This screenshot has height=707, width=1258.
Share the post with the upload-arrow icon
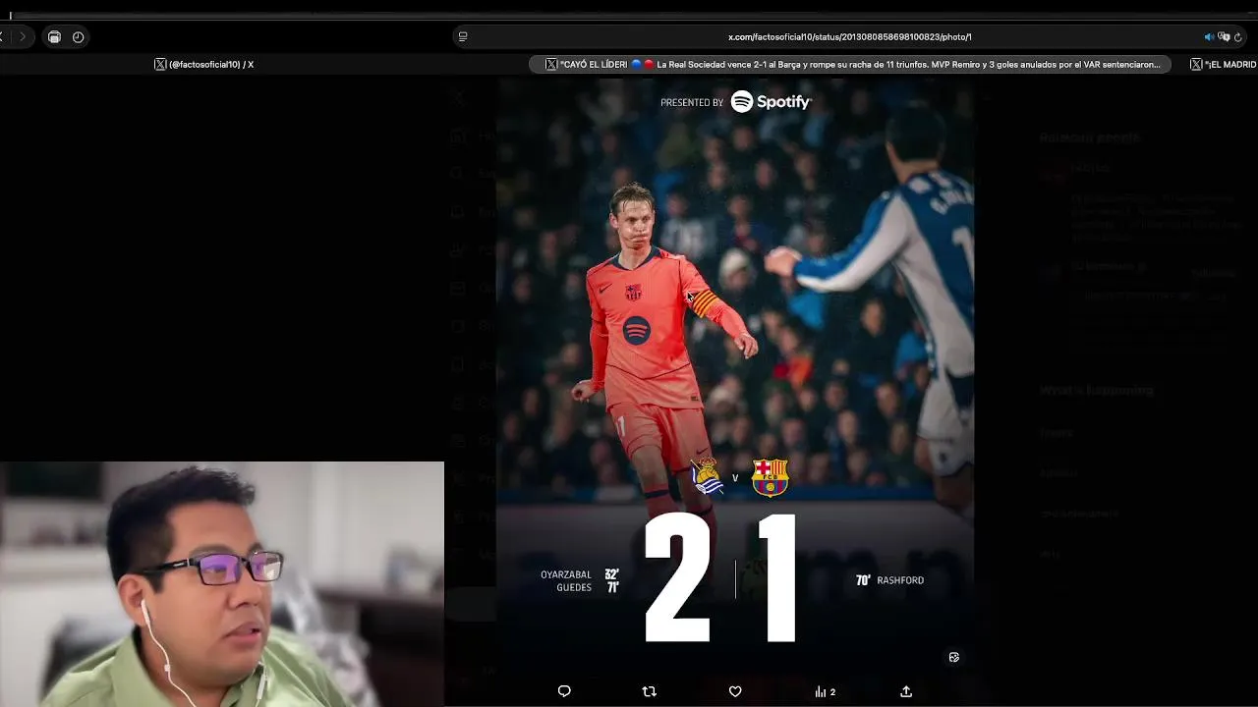(906, 691)
